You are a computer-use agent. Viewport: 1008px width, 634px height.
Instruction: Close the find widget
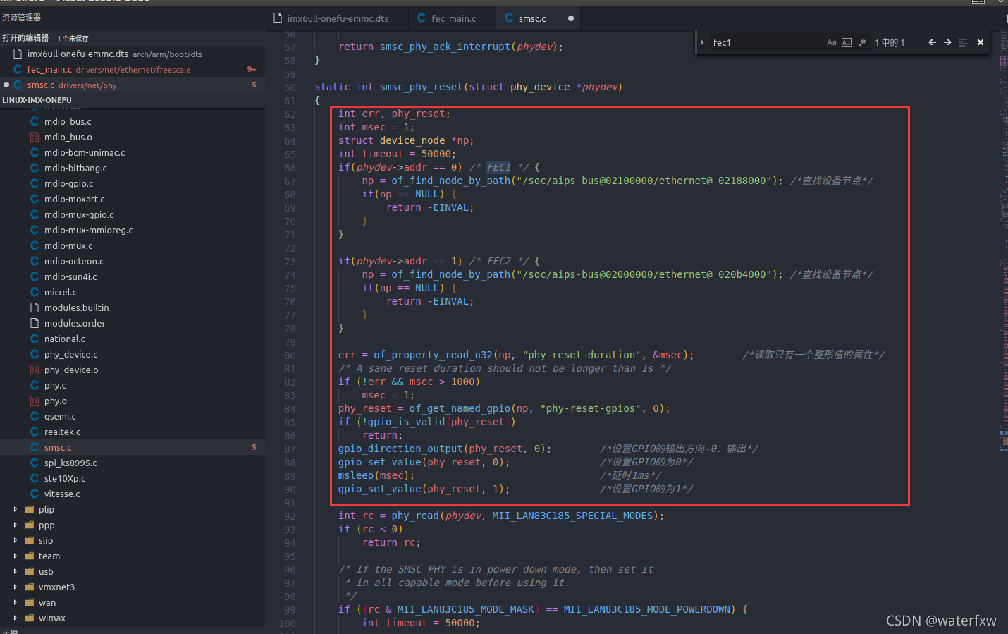click(981, 42)
